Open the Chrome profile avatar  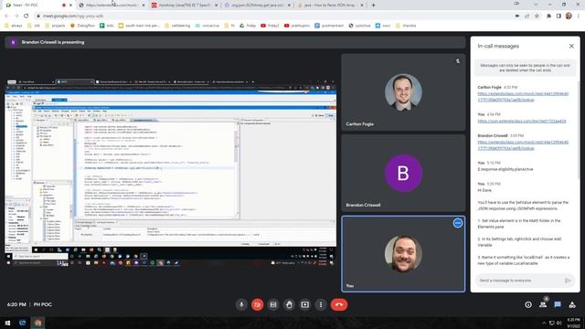coord(569,16)
